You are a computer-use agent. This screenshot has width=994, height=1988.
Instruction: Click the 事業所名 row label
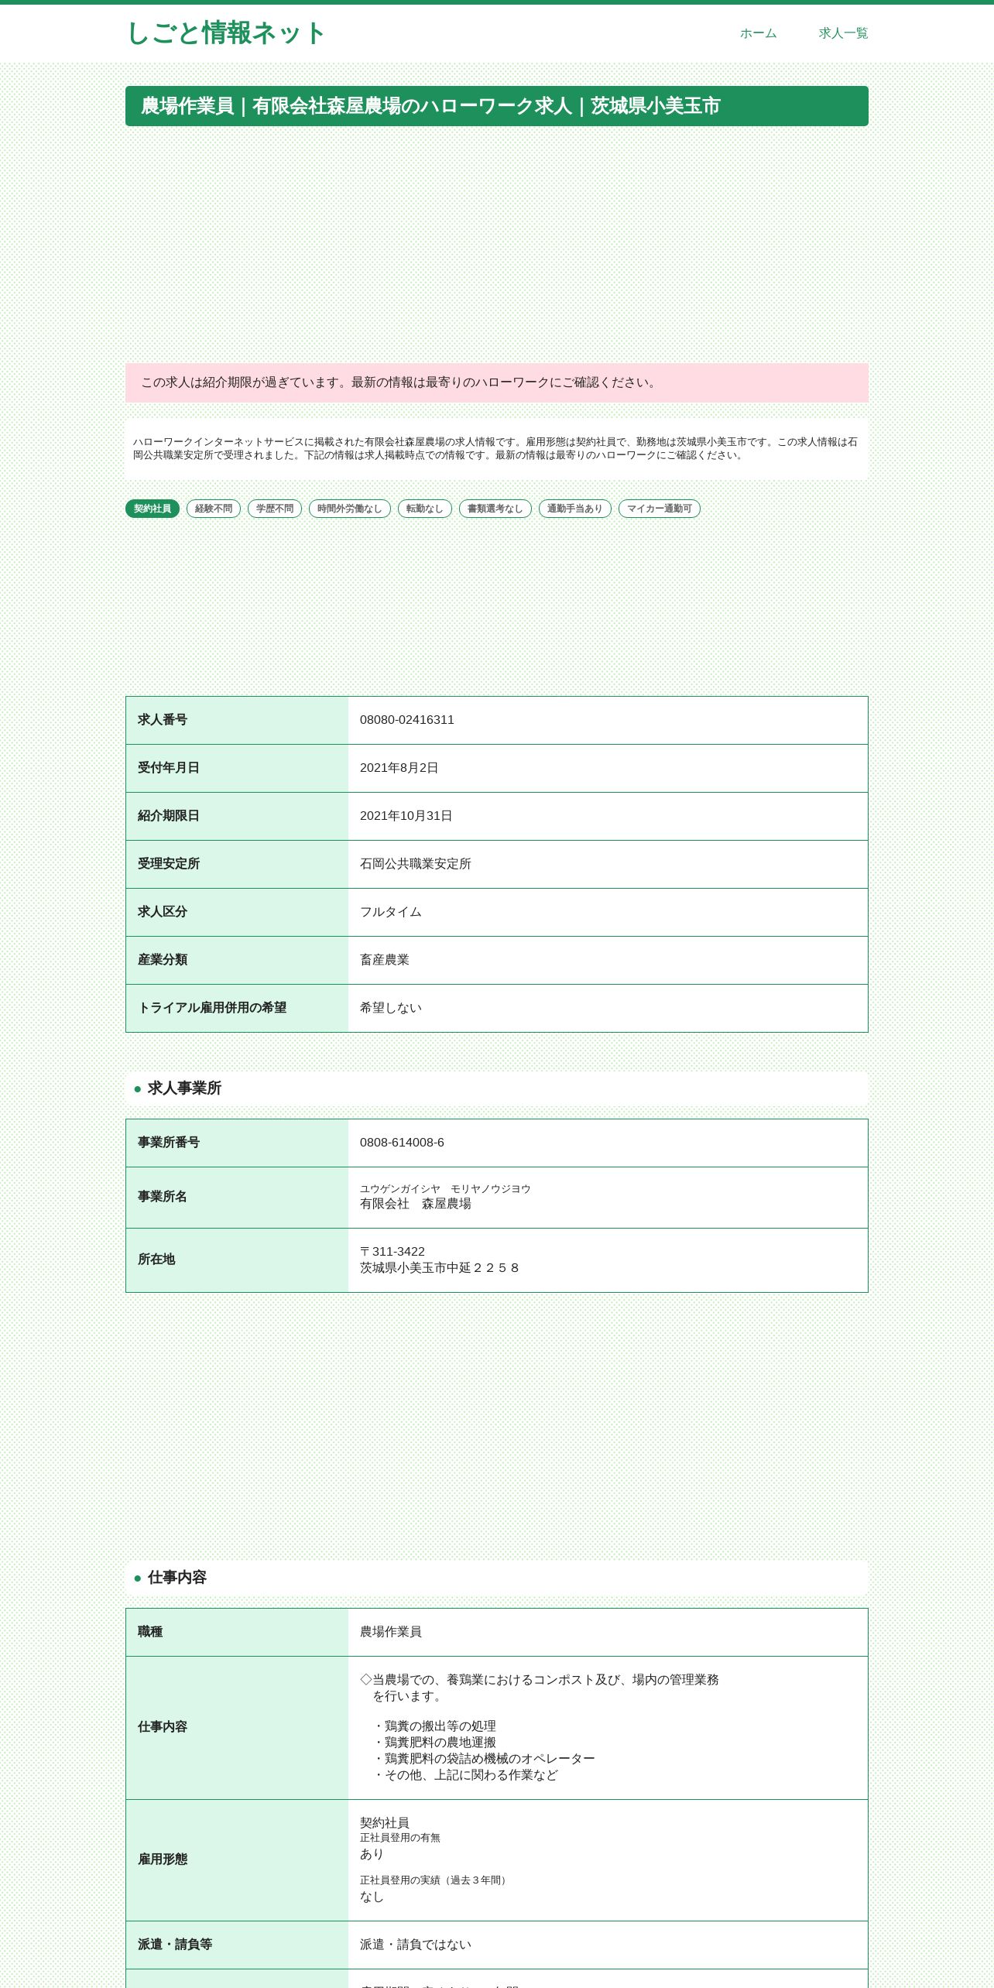pos(163,1197)
